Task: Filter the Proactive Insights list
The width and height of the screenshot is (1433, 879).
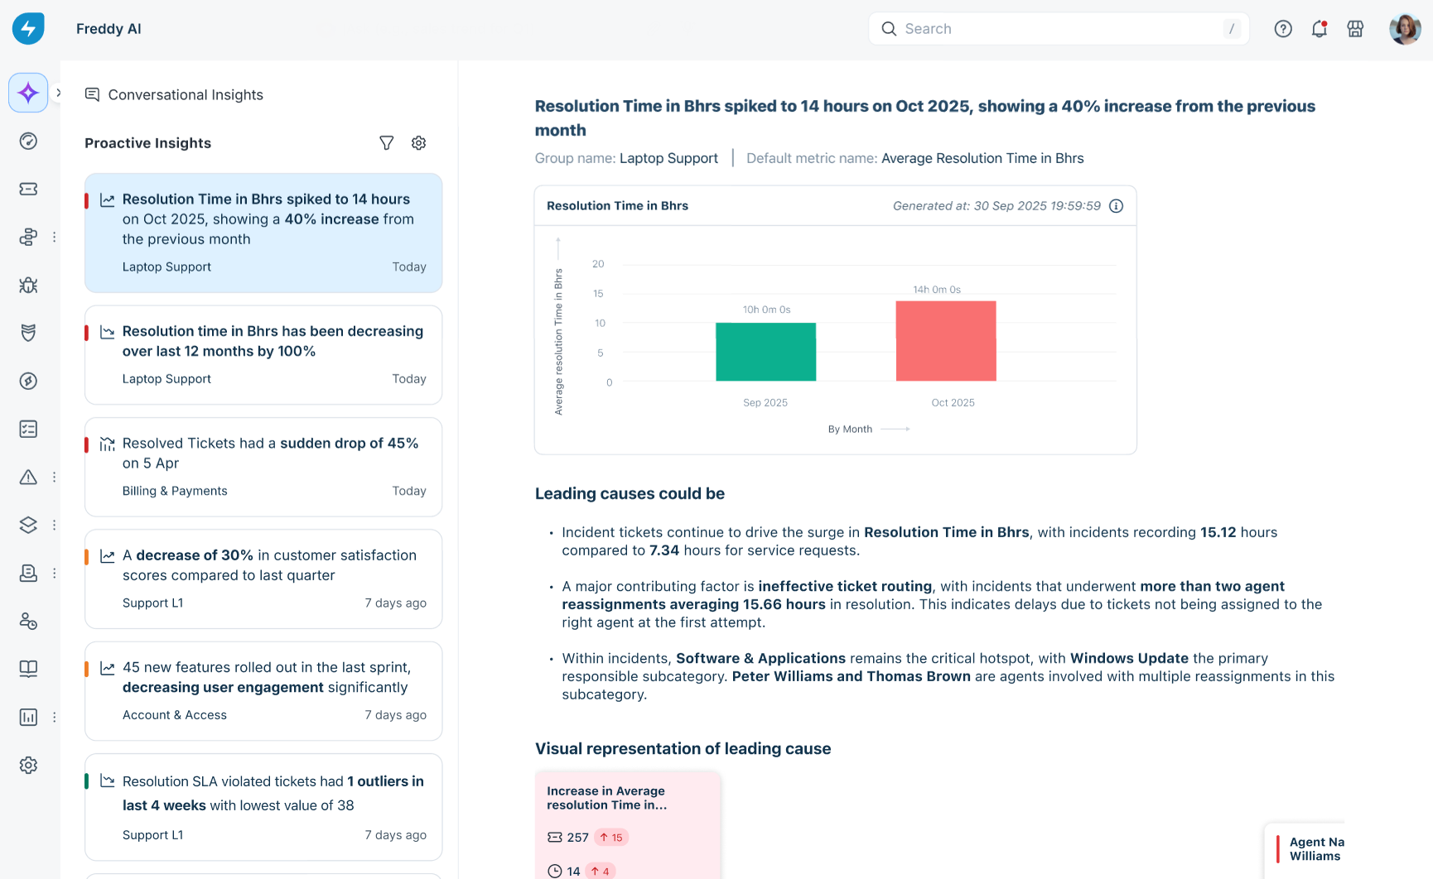Action: 386,142
